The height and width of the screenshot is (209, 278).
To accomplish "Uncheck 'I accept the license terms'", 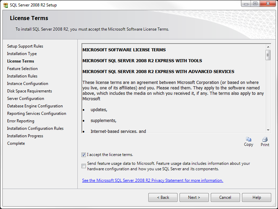I will tap(84, 155).
